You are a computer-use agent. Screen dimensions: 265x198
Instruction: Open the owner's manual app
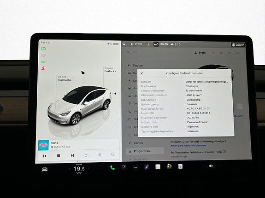point(180,166)
